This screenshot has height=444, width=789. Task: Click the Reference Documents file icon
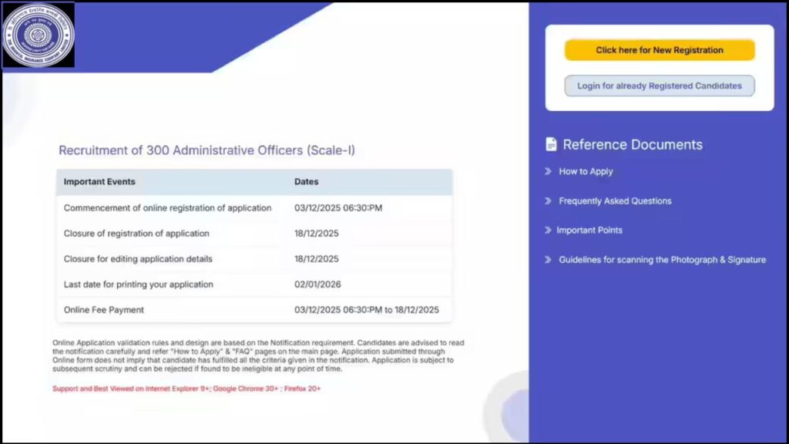point(551,144)
